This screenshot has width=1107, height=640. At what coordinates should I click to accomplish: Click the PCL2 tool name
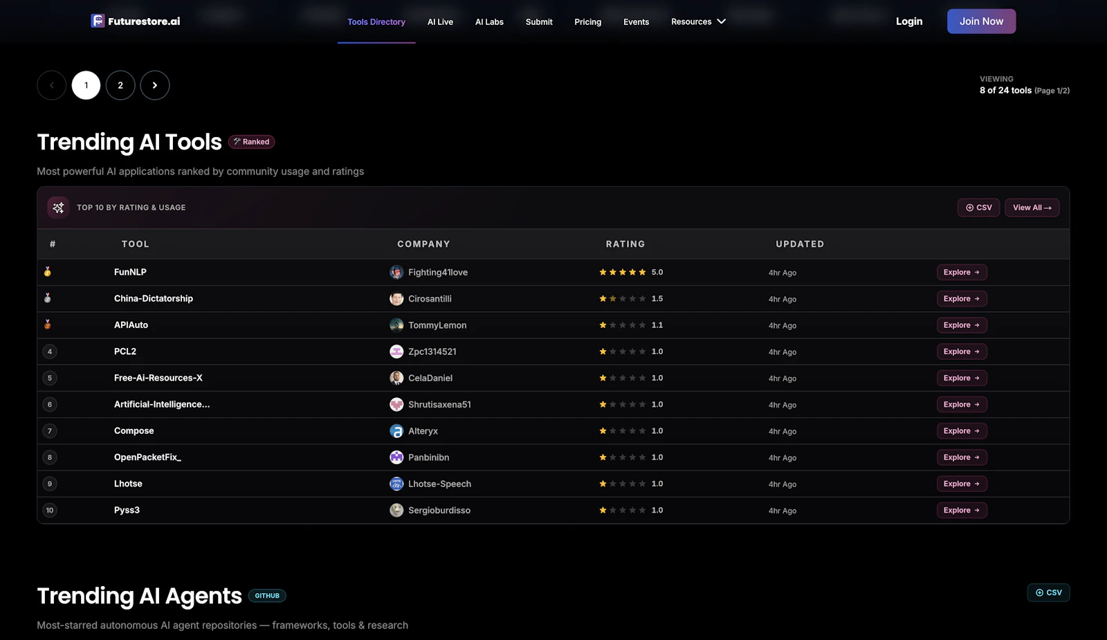(x=125, y=351)
